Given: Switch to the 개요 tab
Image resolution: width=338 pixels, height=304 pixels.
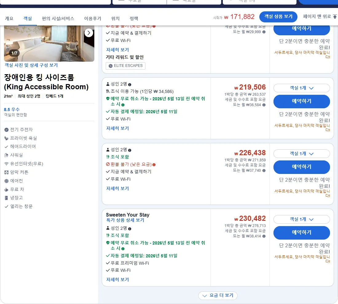Looking at the screenshot, I should tap(9, 18).
